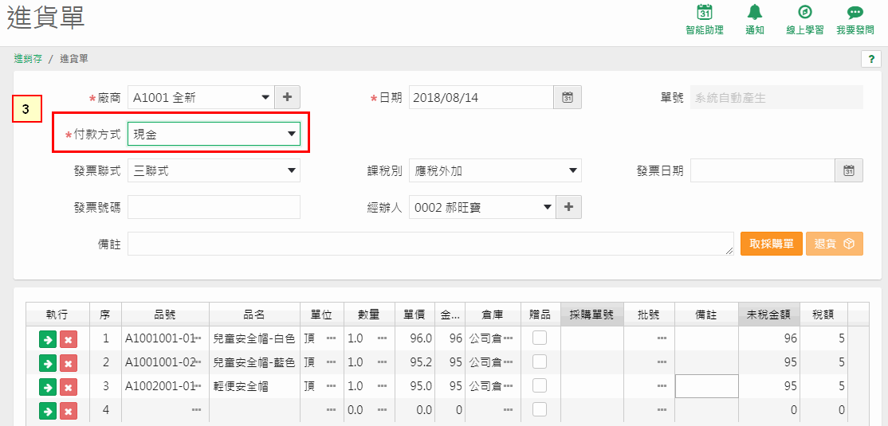This screenshot has height=426, width=888.
Task: Expand the 廠商 dropdown
Action: [265, 97]
